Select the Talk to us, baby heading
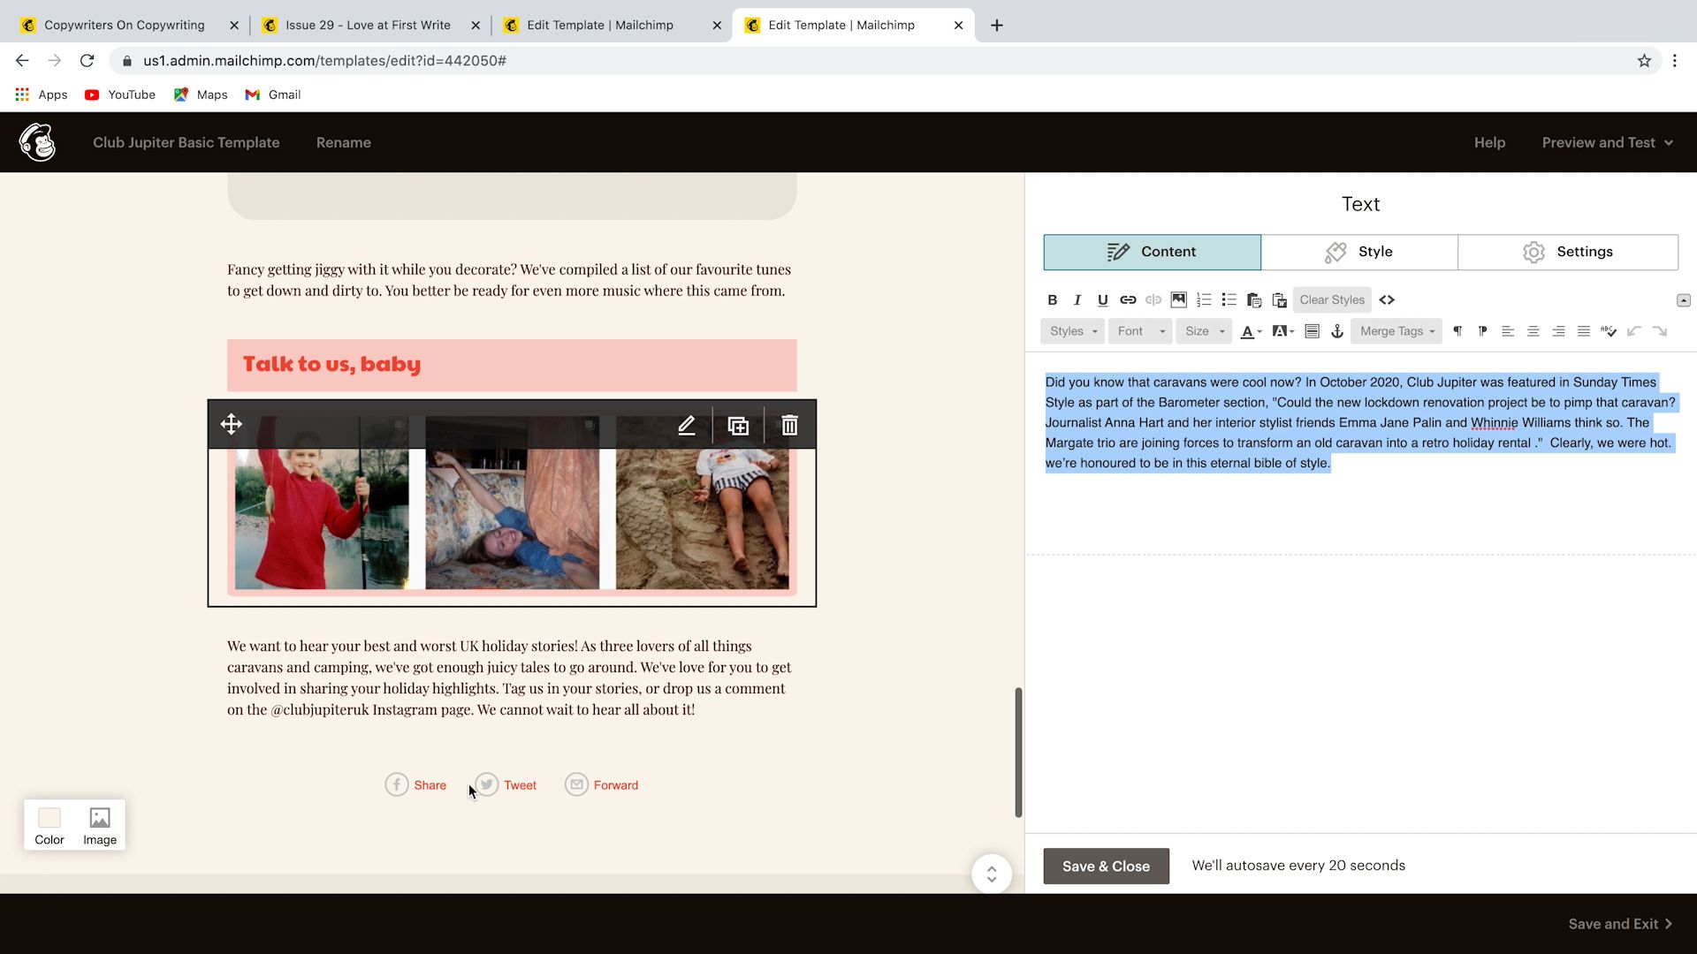The height and width of the screenshot is (954, 1697). click(x=331, y=364)
